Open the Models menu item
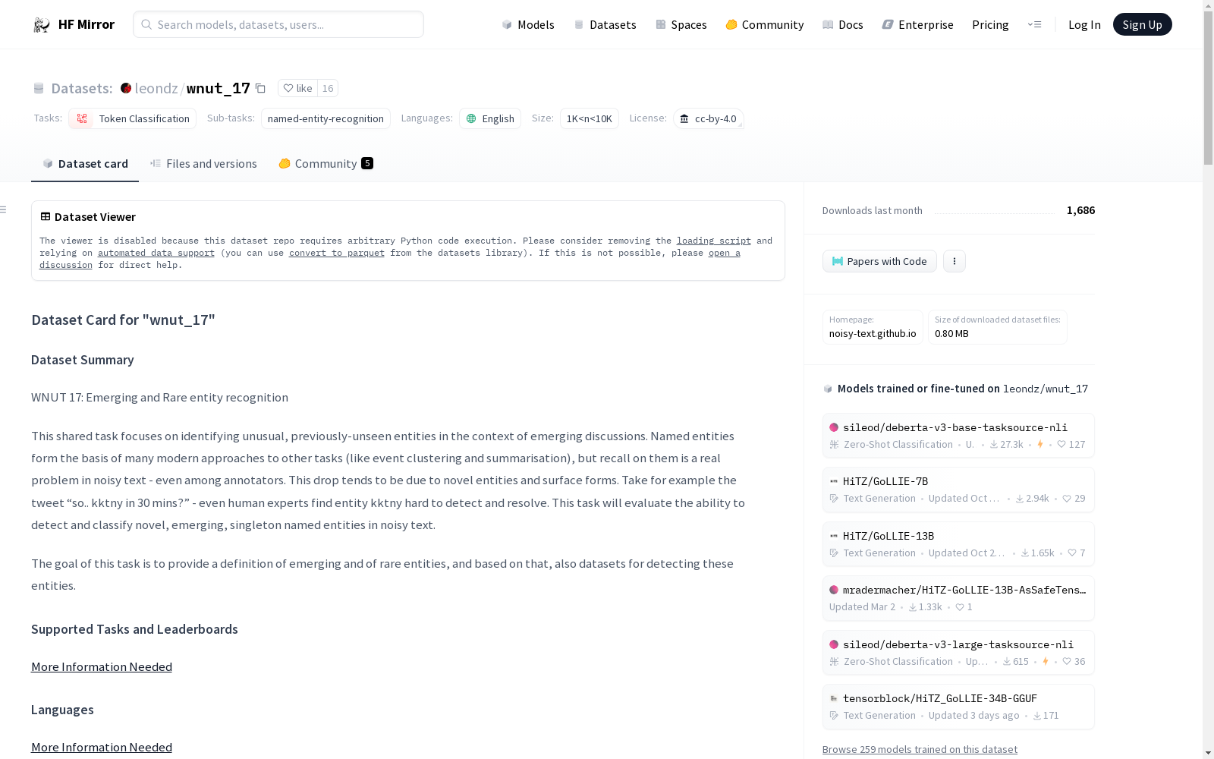The image size is (1214, 759). pyautogui.click(x=528, y=24)
